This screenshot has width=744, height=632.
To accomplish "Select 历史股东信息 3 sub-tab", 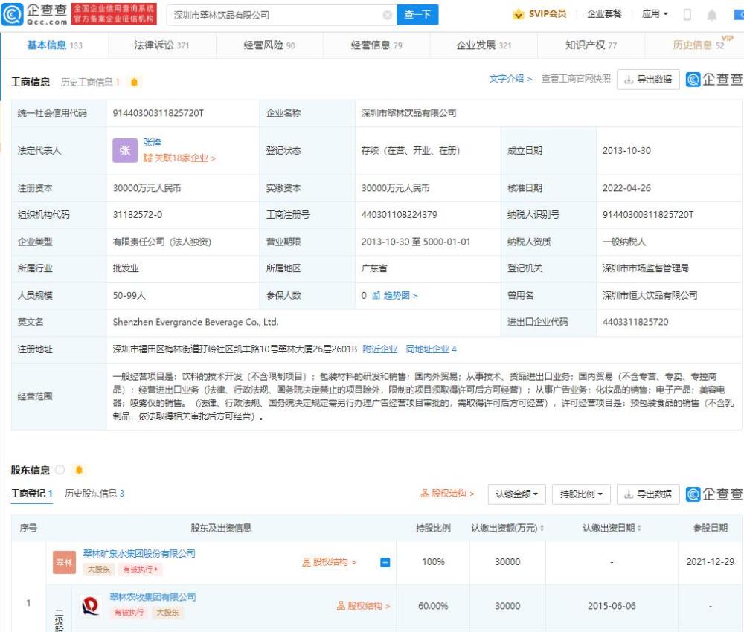I will click(x=94, y=494).
